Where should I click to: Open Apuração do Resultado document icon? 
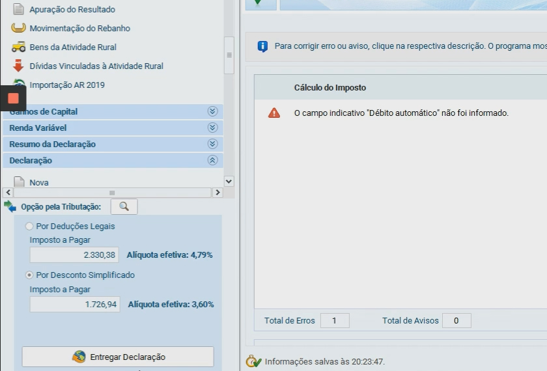point(18,9)
